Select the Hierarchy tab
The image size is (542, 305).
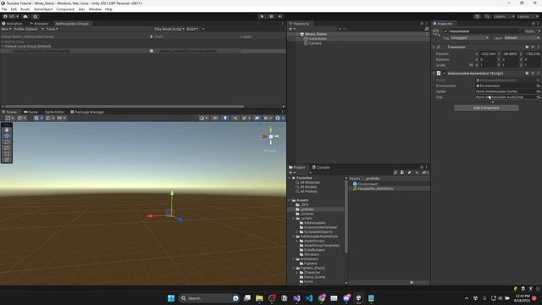point(299,24)
